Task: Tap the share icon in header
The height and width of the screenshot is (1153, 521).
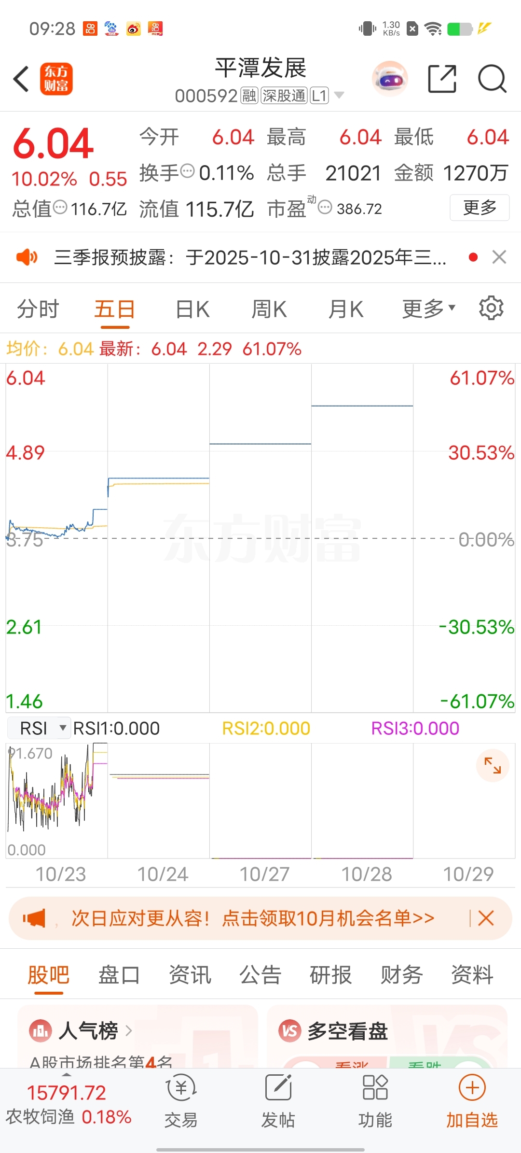Action: (x=442, y=79)
